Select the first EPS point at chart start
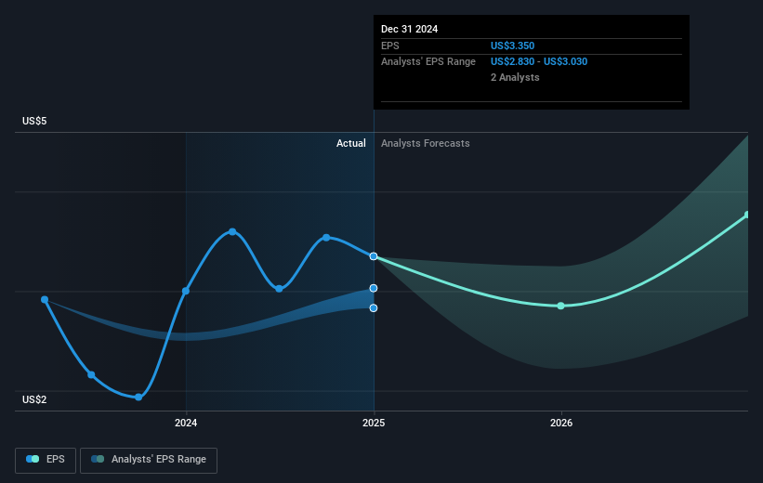 tap(45, 300)
